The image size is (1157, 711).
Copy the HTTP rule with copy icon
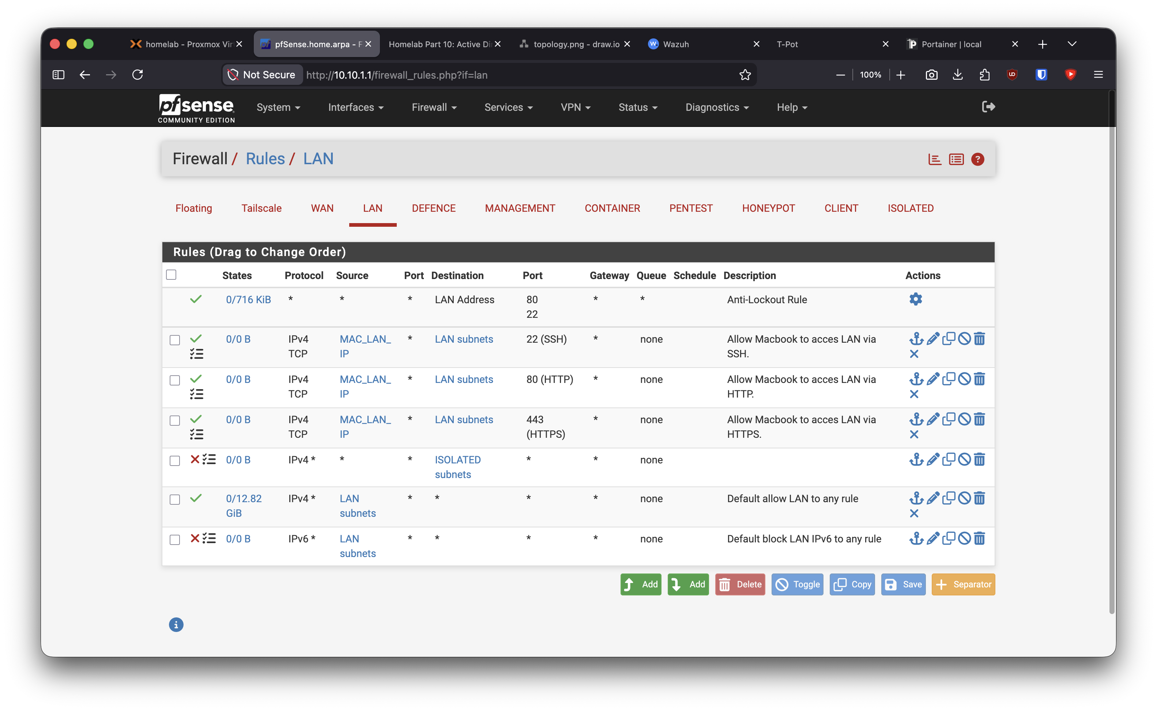[x=948, y=379]
